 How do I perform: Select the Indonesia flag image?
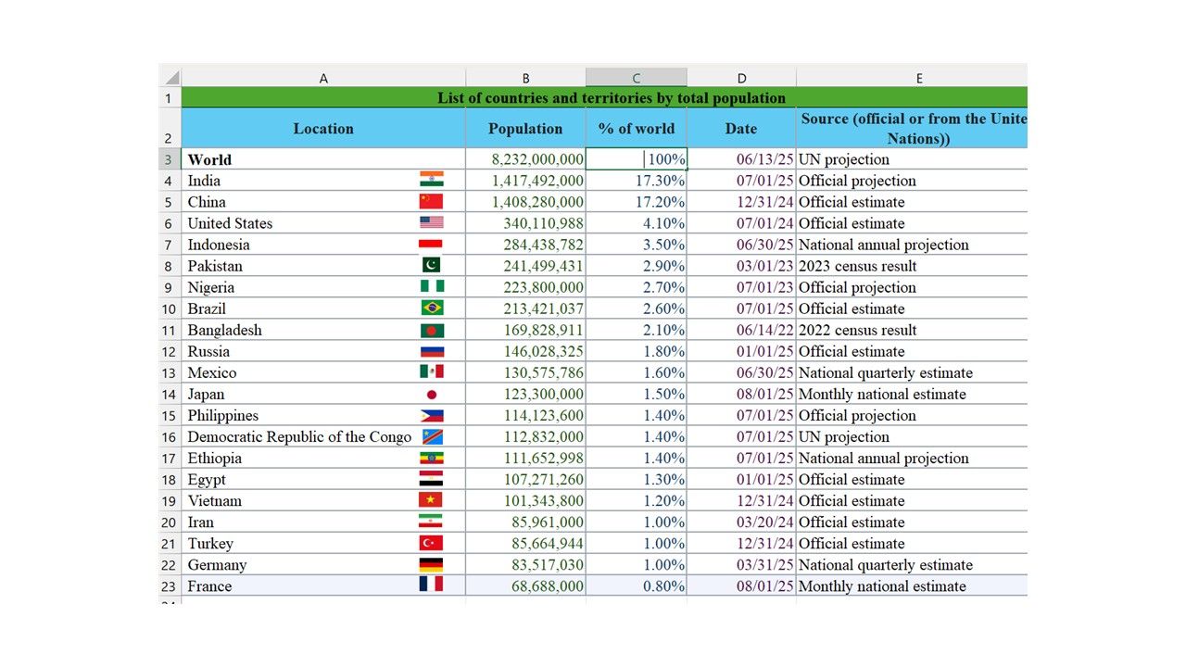pyautogui.click(x=431, y=244)
